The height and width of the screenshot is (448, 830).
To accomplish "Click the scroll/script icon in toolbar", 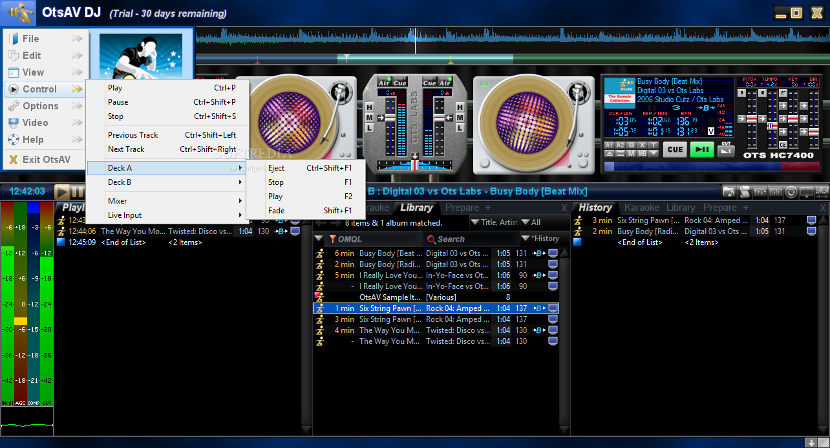I will (x=745, y=192).
